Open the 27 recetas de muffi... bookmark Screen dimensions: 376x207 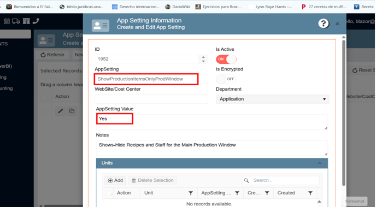tap(324, 7)
